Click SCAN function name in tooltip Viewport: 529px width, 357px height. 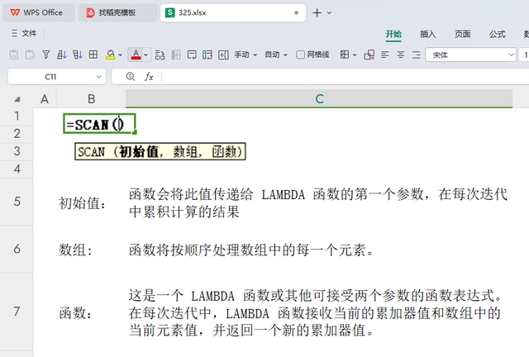point(92,151)
